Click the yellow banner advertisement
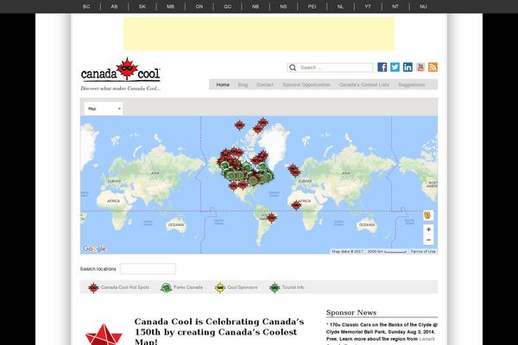 pyautogui.click(x=259, y=34)
